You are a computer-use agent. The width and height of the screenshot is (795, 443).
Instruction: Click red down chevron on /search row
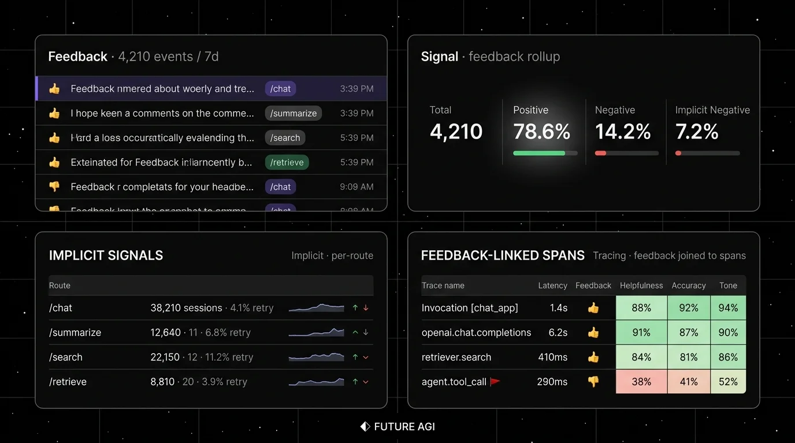pos(366,357)
